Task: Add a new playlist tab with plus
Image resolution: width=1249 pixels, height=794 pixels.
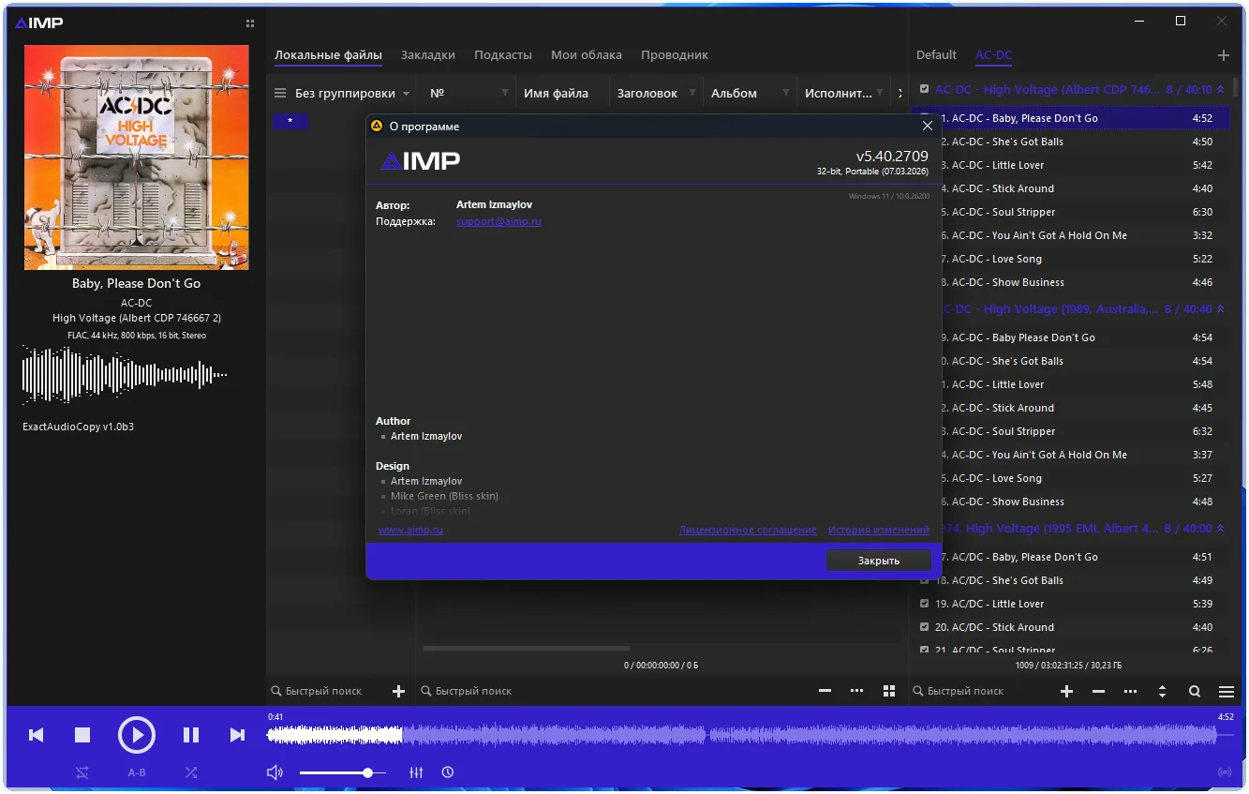Action: coord(1223,55)
